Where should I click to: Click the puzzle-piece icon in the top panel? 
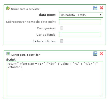[x=8, y=8]
